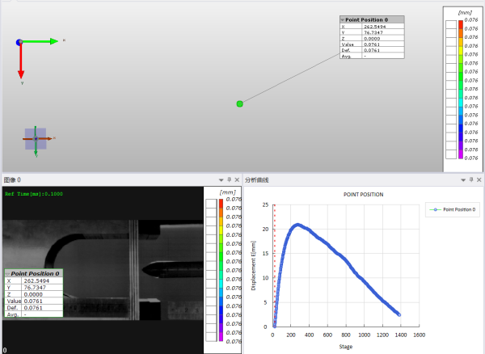Click Avg. row in image panel table

pyautogui.click(x=34, y=314)
